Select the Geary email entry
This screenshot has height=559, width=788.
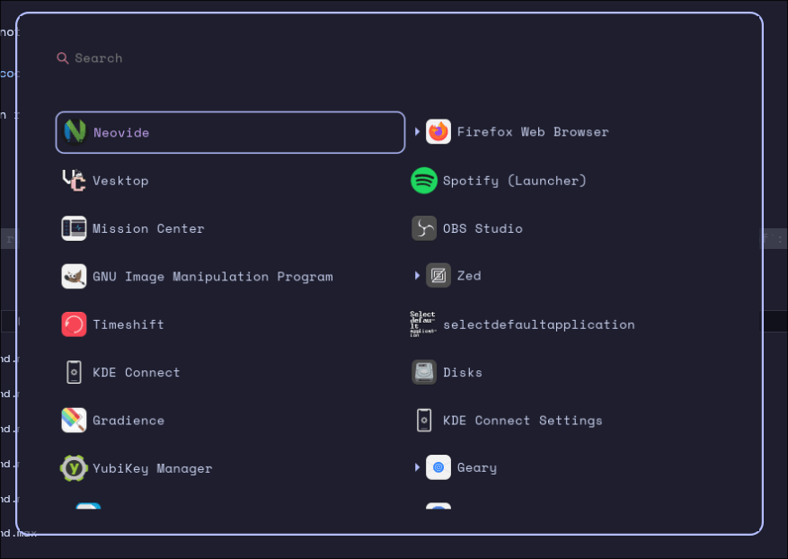click(476, 467)
